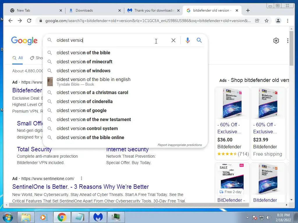The width and height of the screenshot is (298, 223).
Task: Open the Total Security sitelink
Action: tap(34, 149)
